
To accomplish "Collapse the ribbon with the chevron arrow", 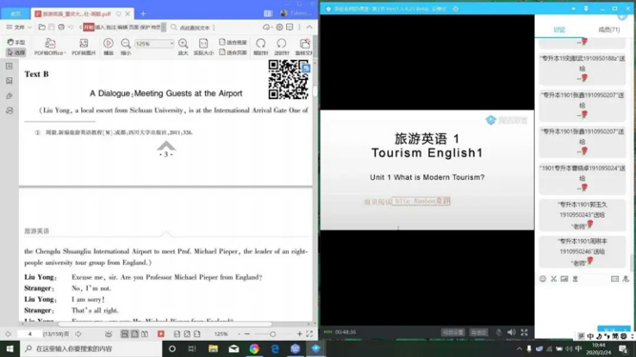I will coord(310,27).
